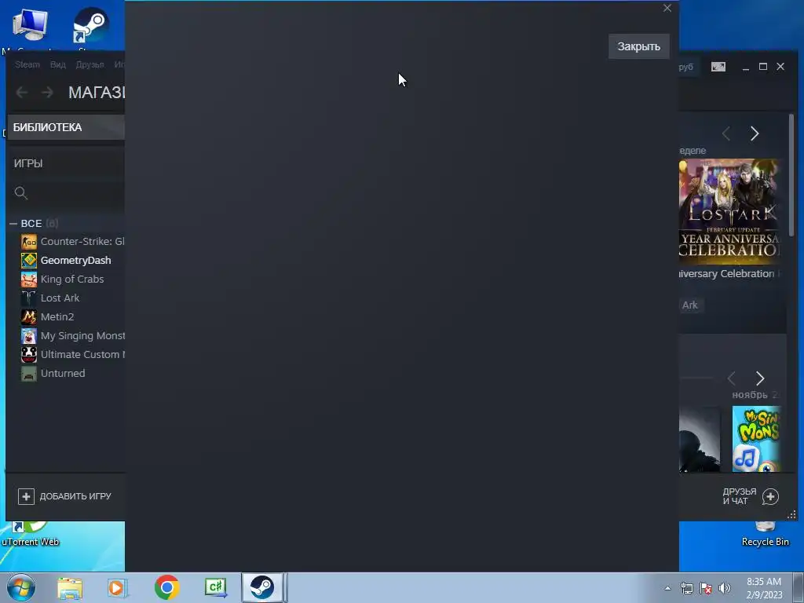This screenshot has width=804, height=603.
Task: Click the Steam taskbar button
Action: click(262, 587)
